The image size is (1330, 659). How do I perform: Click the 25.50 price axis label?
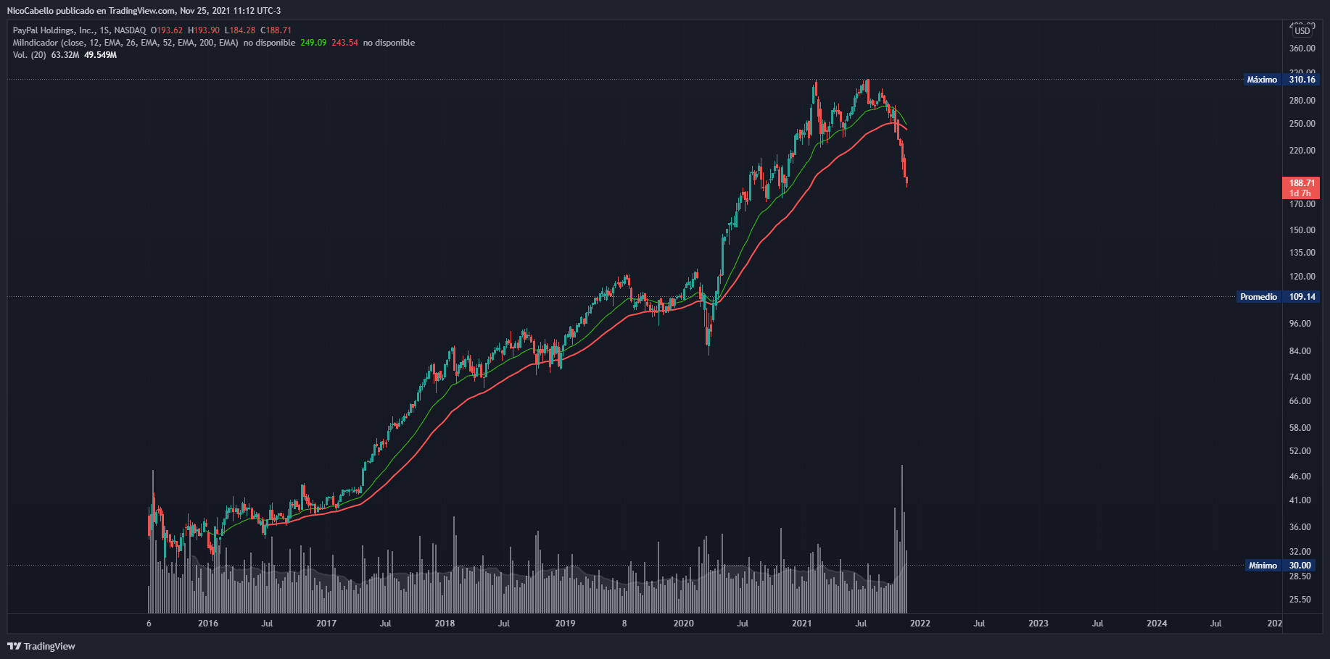[1300, 600]
